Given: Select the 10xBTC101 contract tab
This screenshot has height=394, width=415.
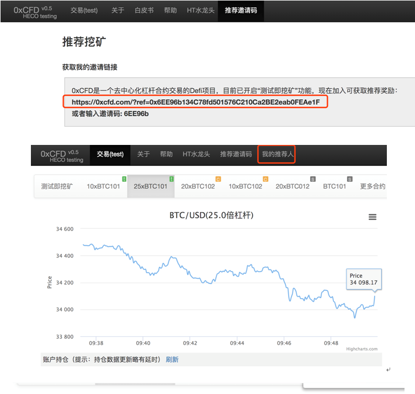Looking at the screenshot, I should click(103, 186).
